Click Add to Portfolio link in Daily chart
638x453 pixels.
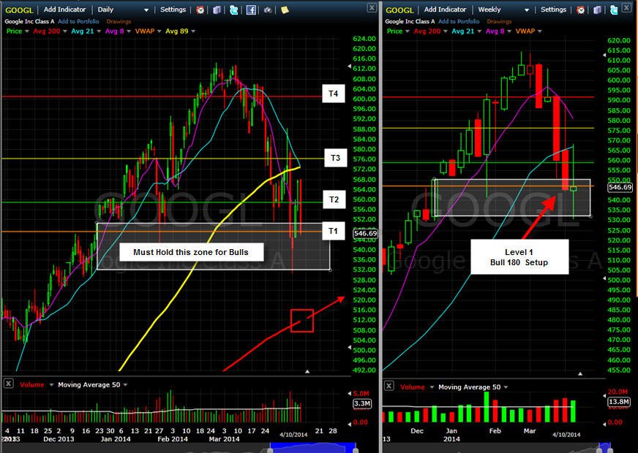tap(78, 21)
